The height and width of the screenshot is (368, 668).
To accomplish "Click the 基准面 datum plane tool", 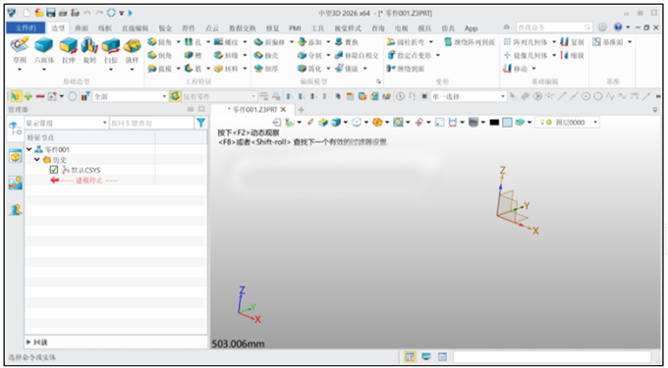I will (608, 42).
